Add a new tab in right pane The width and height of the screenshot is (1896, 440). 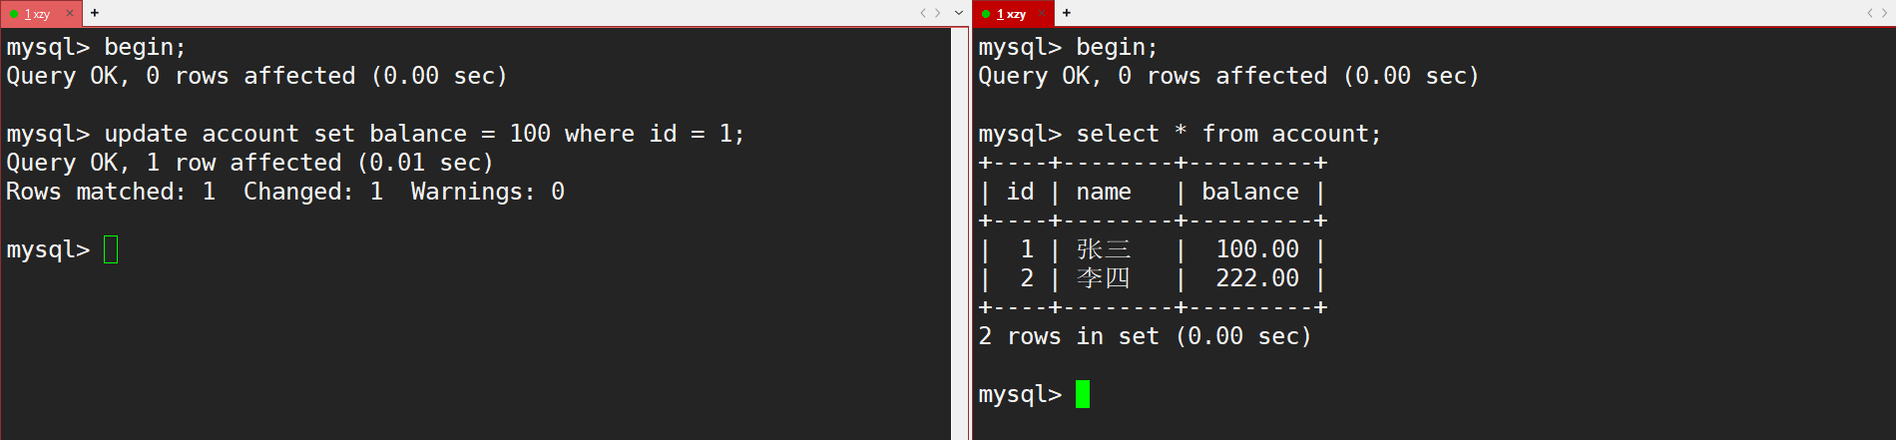(x=1067, y=13)
